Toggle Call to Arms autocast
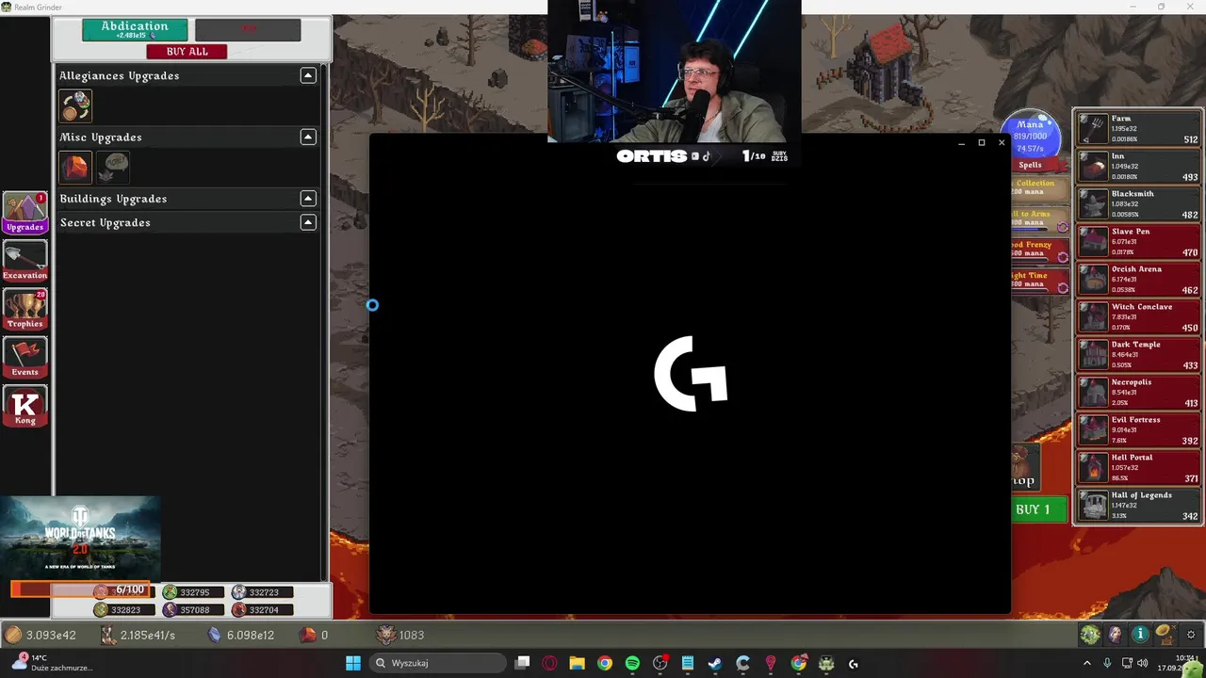 click(1063, 227)
